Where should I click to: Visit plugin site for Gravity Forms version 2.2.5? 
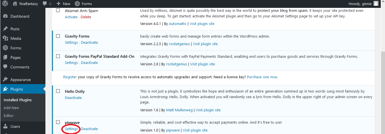point(205,44)
